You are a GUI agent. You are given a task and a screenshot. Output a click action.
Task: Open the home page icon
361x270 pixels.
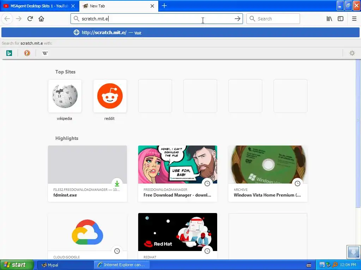41,19
